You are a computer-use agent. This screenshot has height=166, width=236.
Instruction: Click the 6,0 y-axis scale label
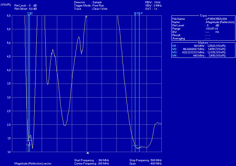pos(8,16)
